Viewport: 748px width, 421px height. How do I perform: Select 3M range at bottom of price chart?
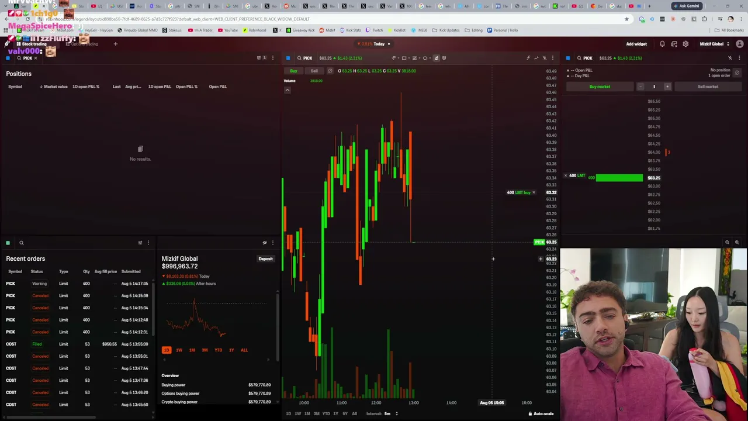[316, 414]
